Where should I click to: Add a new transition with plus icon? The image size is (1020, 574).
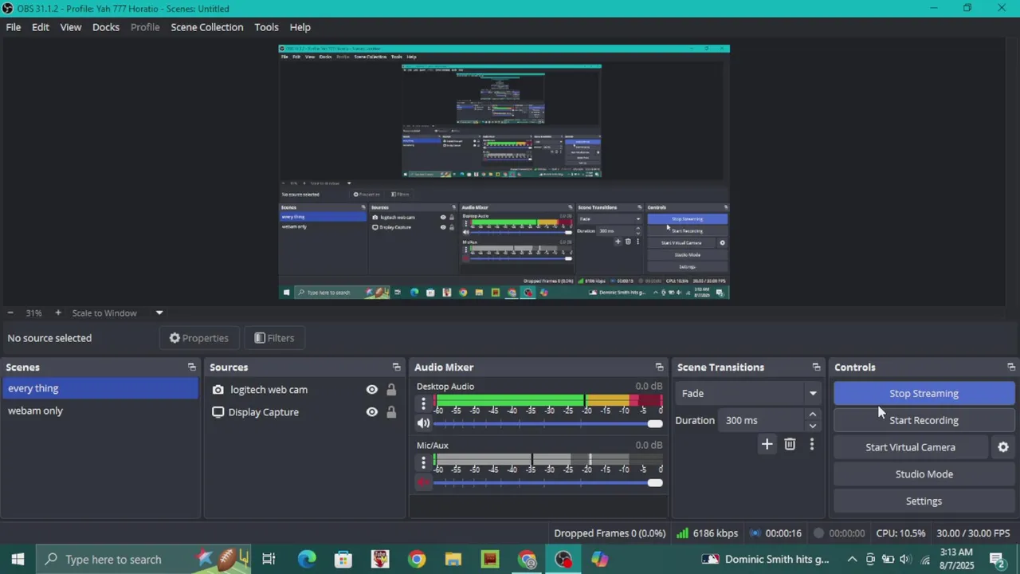coord(767,445)
